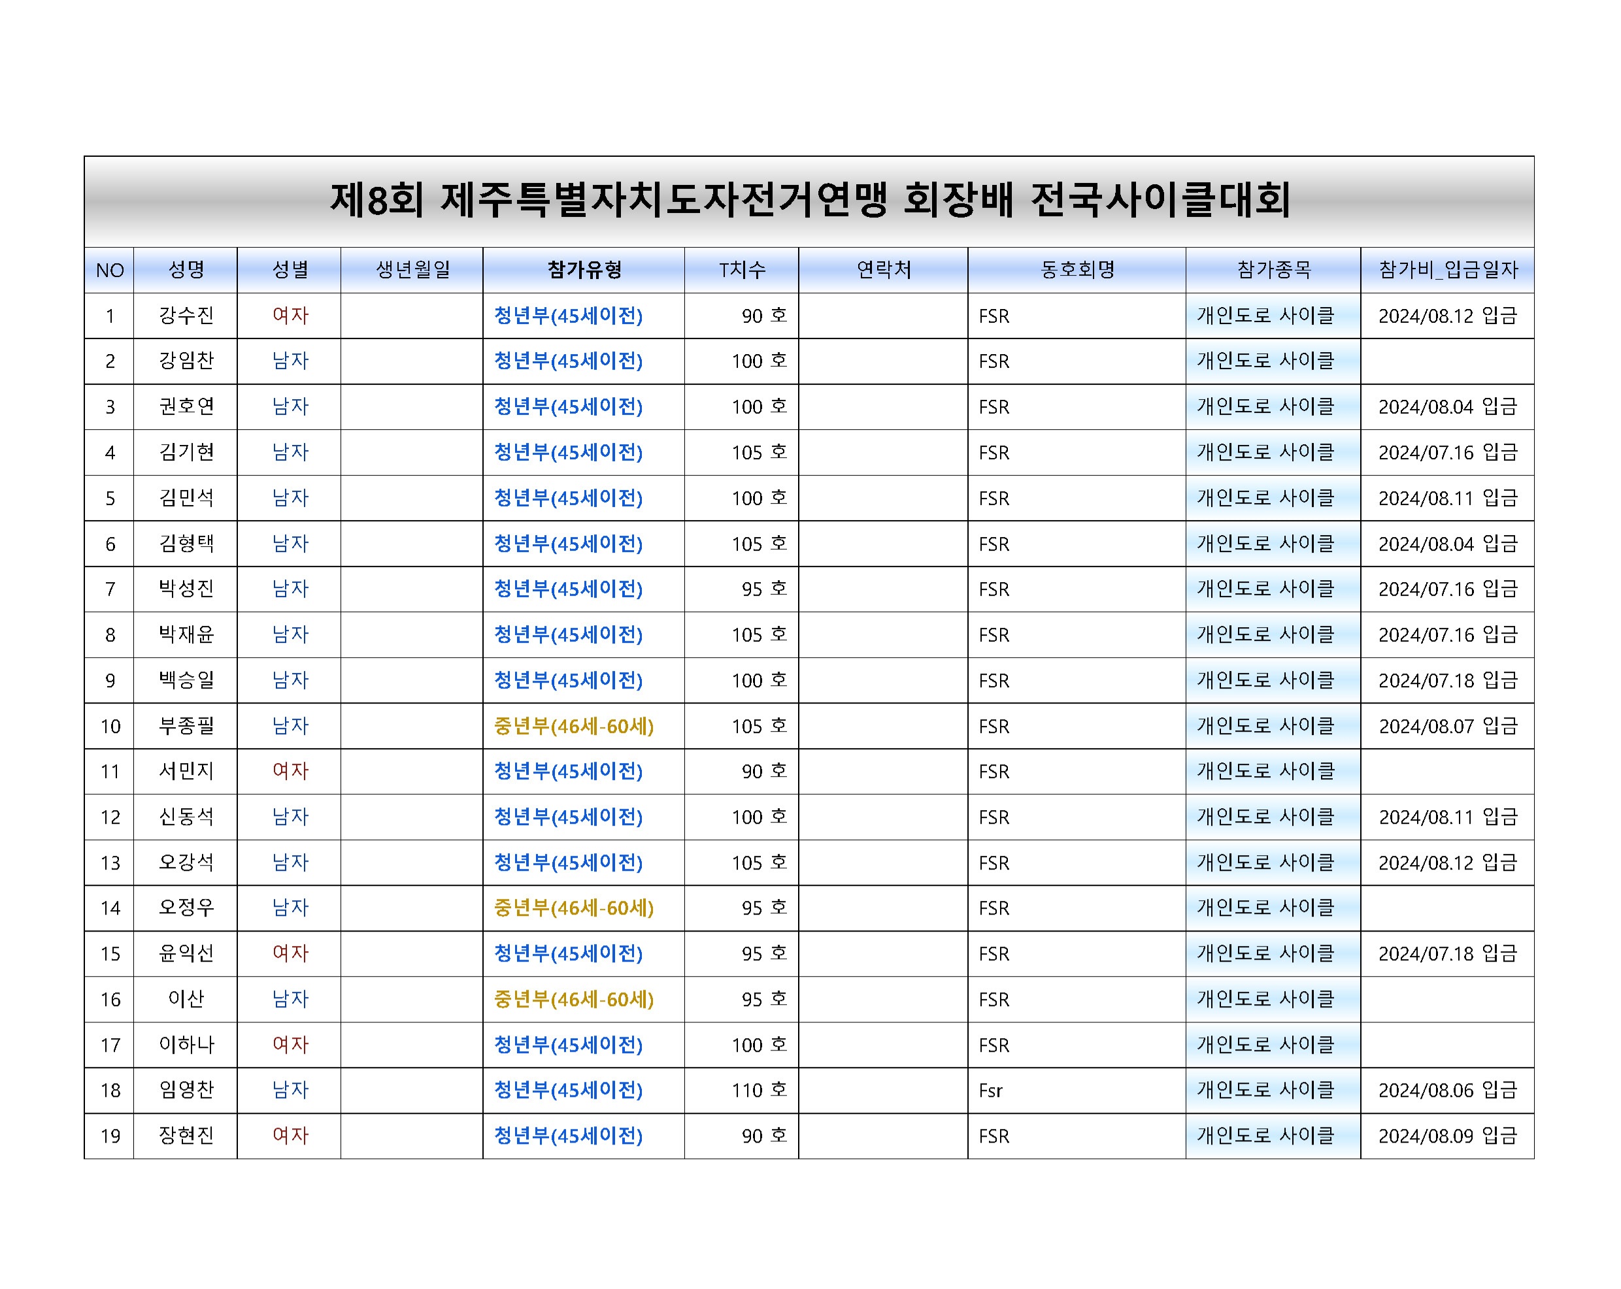Click the 110 호 T-shirt size cell
This screenshot has width=1621, height=1289.
(760, 1091)
